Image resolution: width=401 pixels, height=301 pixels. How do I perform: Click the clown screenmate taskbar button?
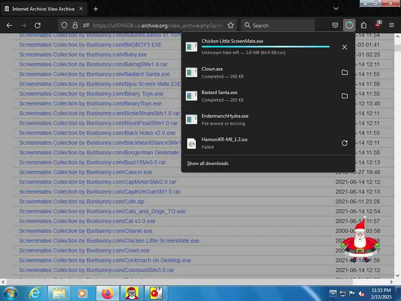(x=156, y=293)
